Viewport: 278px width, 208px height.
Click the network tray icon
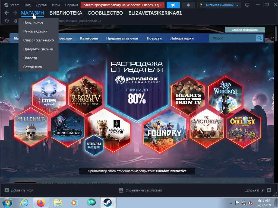pos(244,203)
